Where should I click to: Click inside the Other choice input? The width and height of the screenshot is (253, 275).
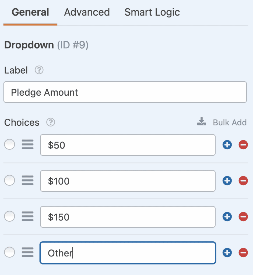coord(128,252)
